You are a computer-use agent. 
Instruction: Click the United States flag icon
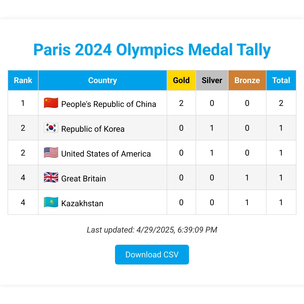[51, 153]
